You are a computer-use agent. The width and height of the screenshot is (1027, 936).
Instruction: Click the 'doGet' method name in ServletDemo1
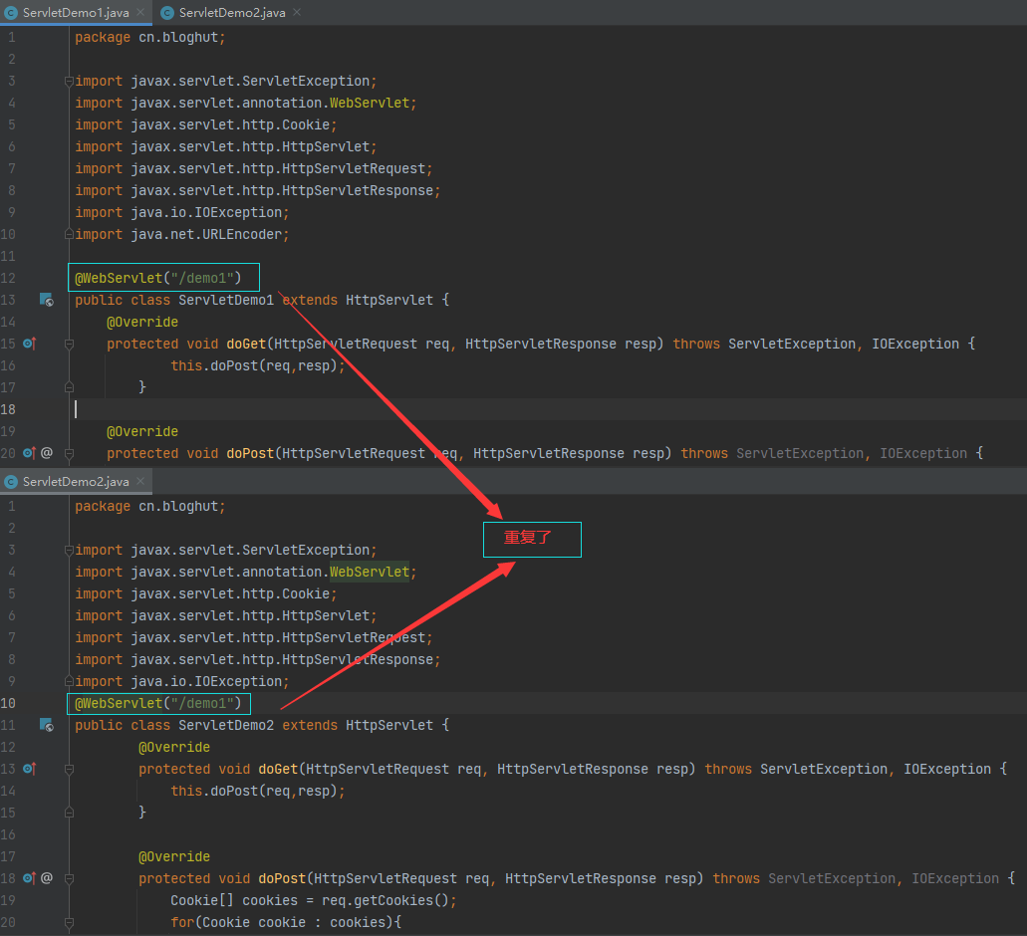pyautogui.click(x=246, y=344)
